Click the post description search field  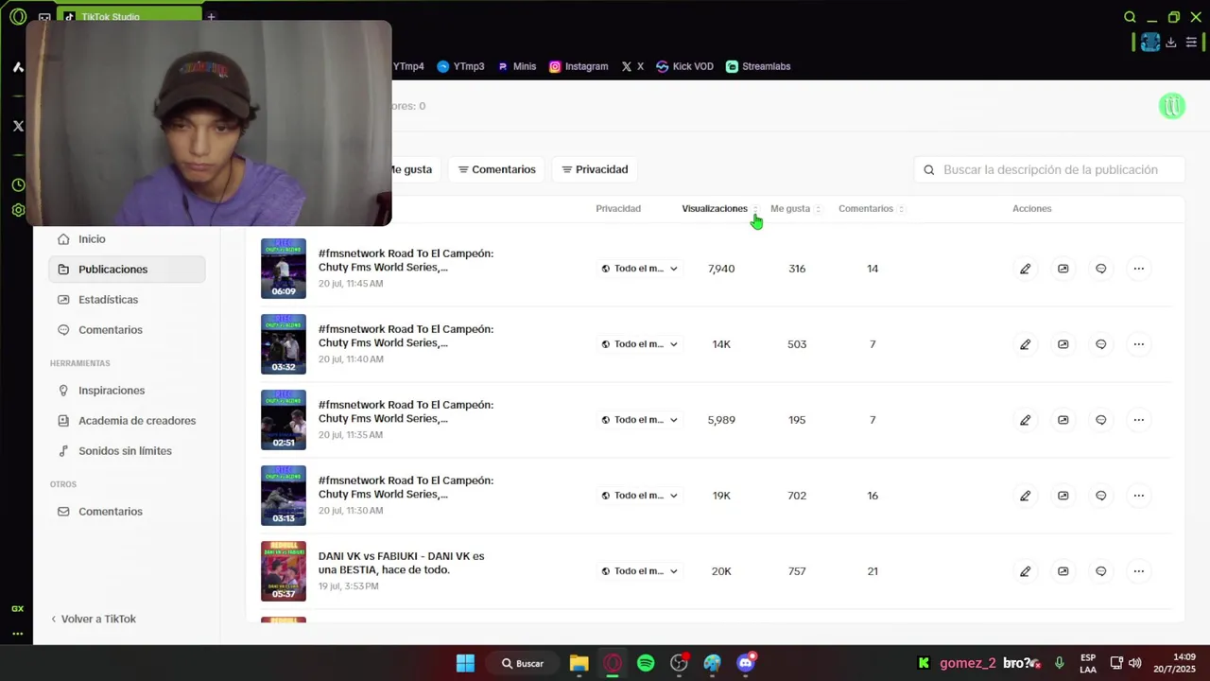click(1049, 169)
